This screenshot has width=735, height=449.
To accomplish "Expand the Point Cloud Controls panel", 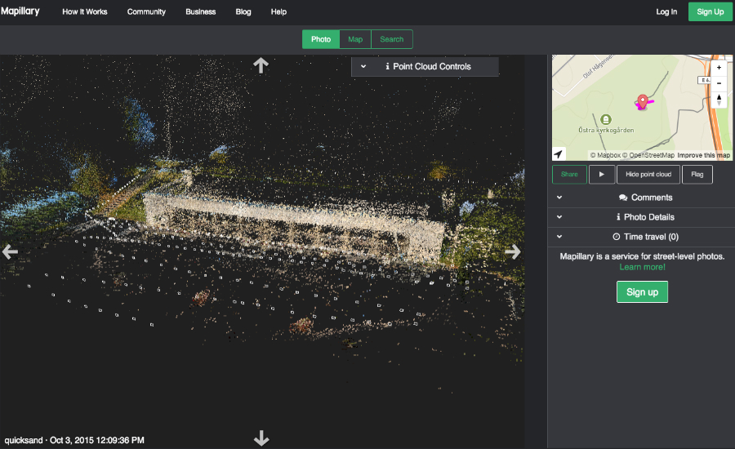I will tap(363, 67).
